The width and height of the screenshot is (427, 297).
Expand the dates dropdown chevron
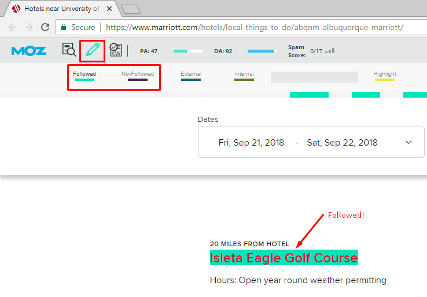pos(408,142)
